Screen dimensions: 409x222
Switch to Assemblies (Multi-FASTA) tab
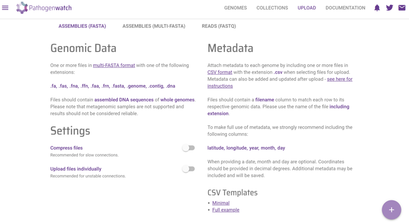[x=154, y=26]
